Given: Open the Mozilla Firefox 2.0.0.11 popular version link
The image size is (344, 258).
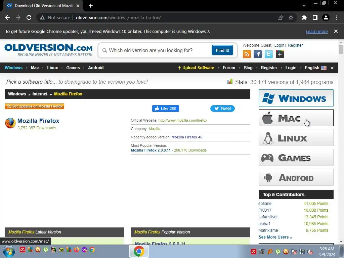Looking at the screenshot, I should click(x=150, y=150).
